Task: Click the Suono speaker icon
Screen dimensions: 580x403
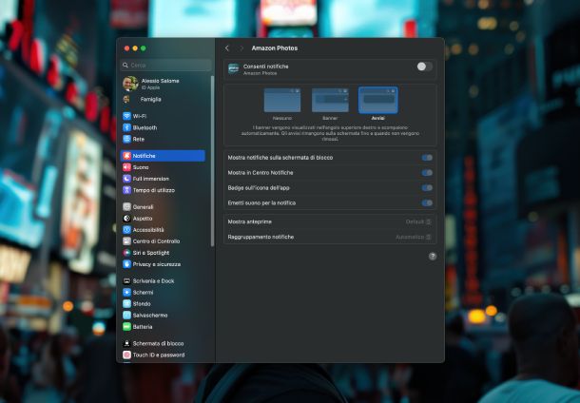Action: (126, 167)
